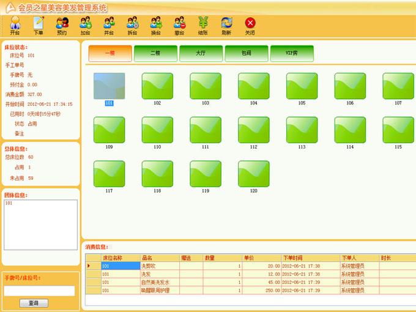This screenshot has width=416, height=312.
Task: Open the 预约 (reservation) tool
Action: pyautogui.click(x=62, y=25)
